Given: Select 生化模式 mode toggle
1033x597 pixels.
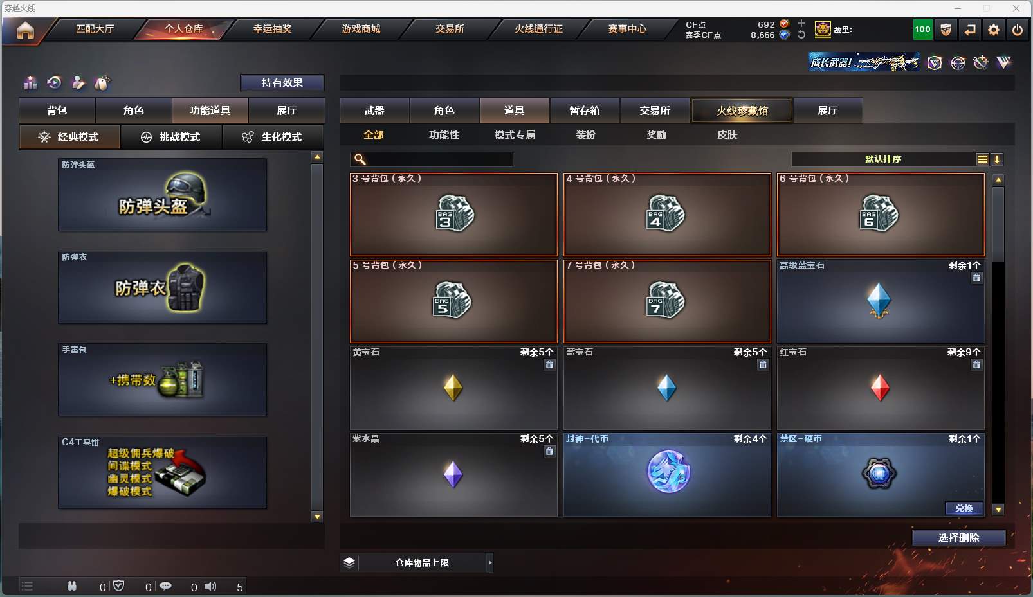Looking at the screenshot, I should (273, 137).
